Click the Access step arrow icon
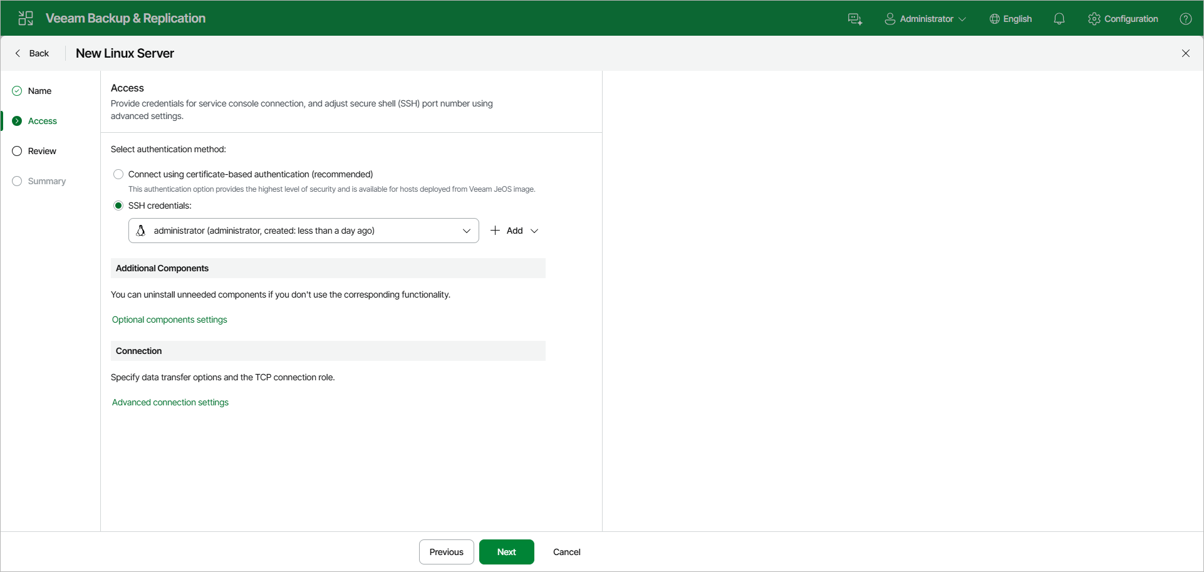This screenshot has width=1204, height=572. point(17,121)
